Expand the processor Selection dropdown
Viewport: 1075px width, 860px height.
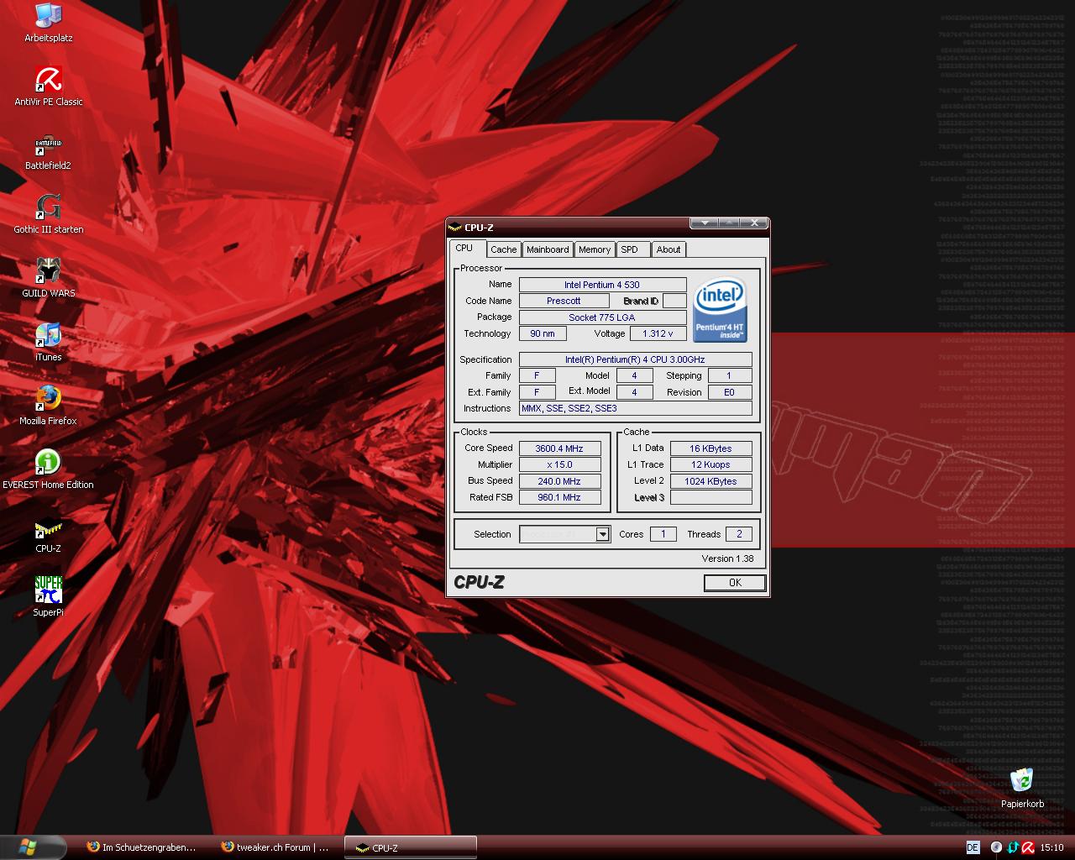(x=602, y=534)
